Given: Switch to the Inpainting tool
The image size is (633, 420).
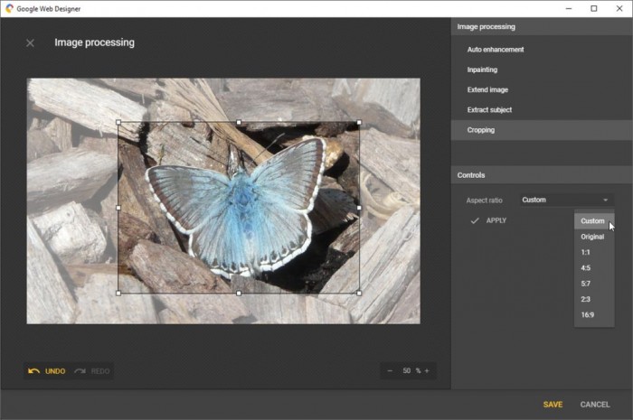Looking at the screenshot, I should pyautogui.click(x=482, y=70).
